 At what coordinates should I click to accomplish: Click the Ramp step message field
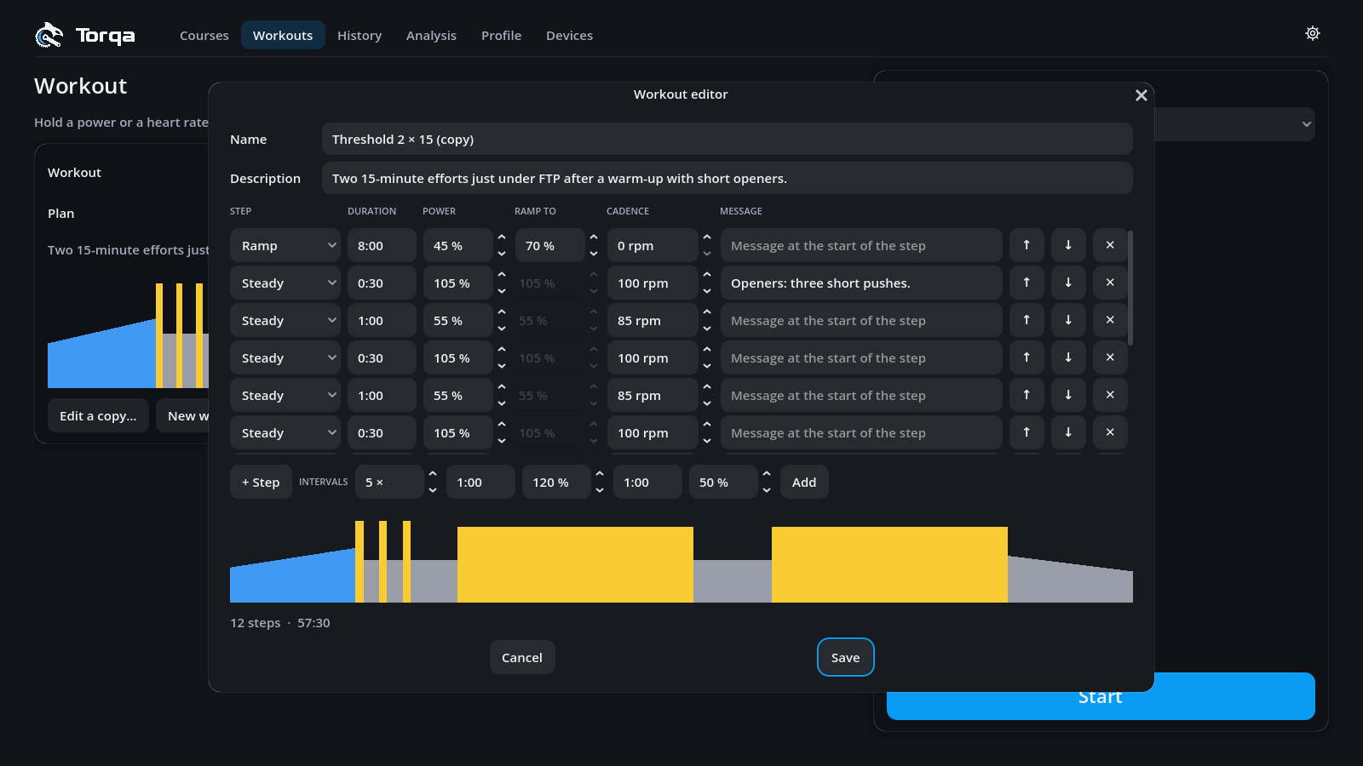click(861, 245)
